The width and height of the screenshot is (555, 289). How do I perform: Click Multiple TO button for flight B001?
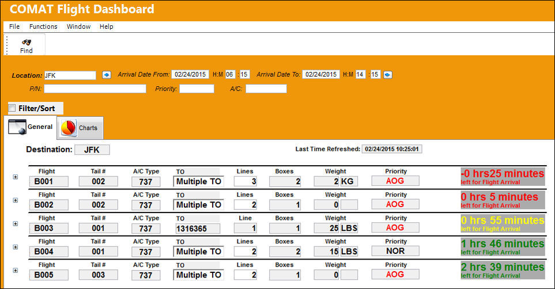click(x=199, y=181)
